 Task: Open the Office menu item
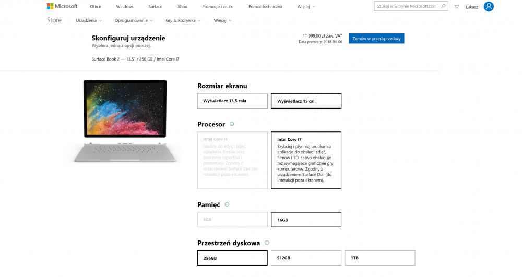pyautogui.click(x=96, y=7)
